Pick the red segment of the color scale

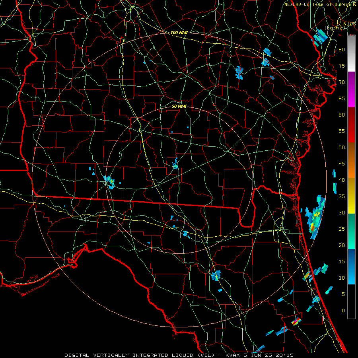pos(351,125)
